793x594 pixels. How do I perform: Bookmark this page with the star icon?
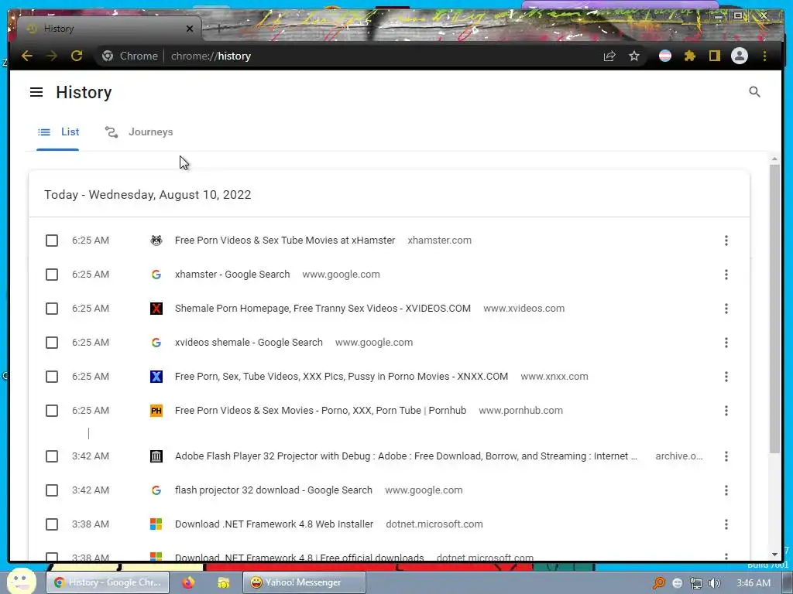(x=634, y=56)
